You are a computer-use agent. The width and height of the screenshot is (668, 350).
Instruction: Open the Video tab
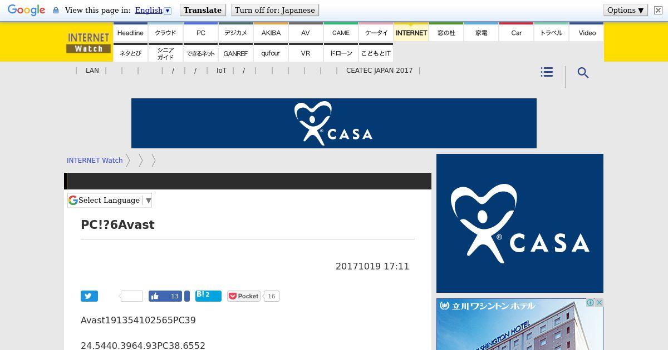[587, 32]
